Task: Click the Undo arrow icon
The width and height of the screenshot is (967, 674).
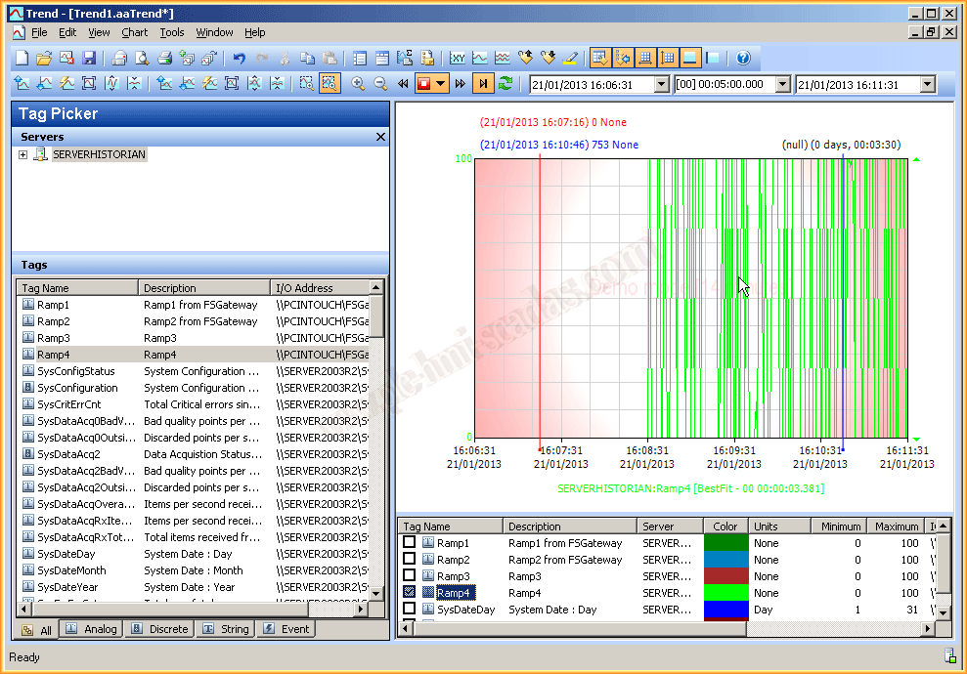Action: pos(239,59)
